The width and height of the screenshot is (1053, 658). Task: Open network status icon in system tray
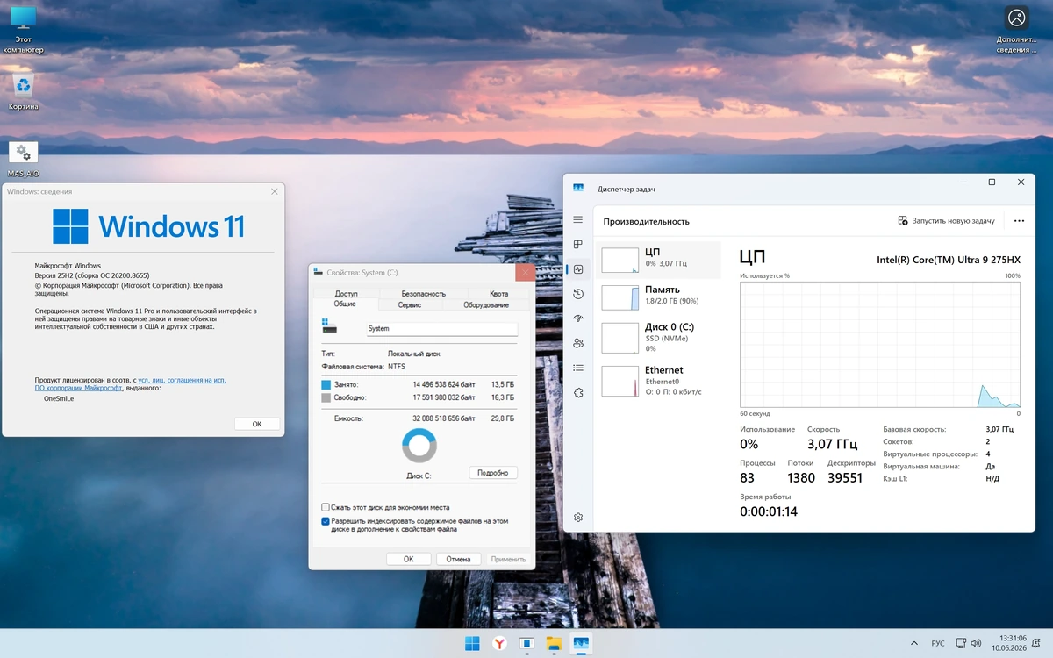click(960, 643)
